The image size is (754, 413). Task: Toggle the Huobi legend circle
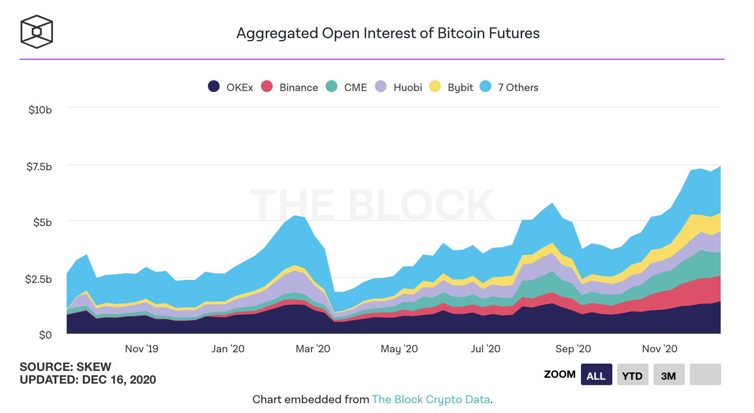coord(381,87)
